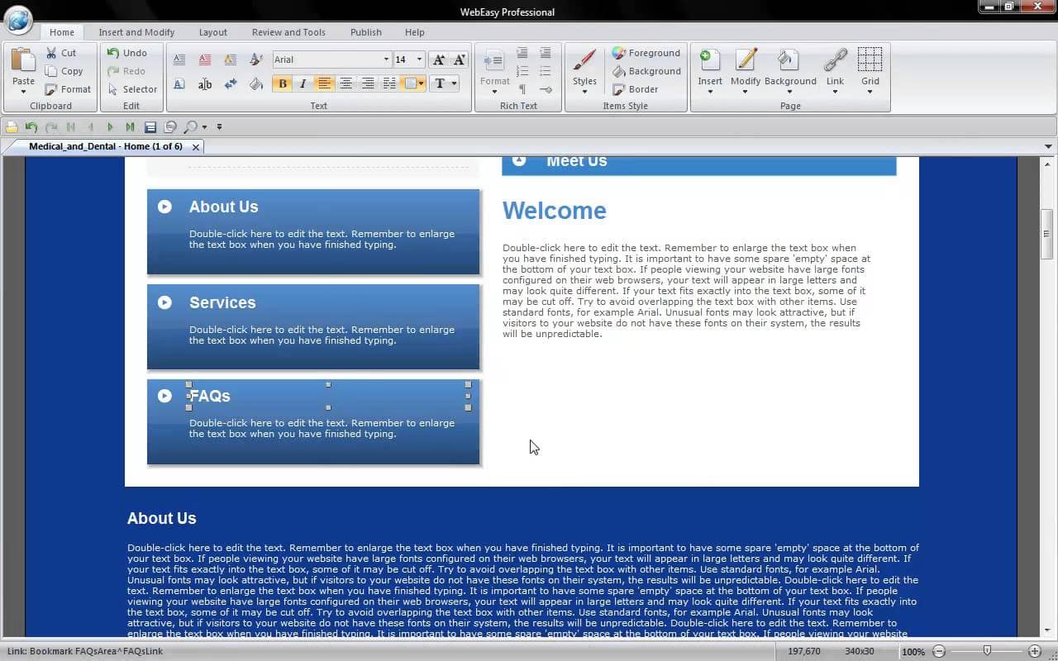Viewport: 1058px width, 661px height.
Task: Click the Styles paintbrush icon
Action: 584,62
